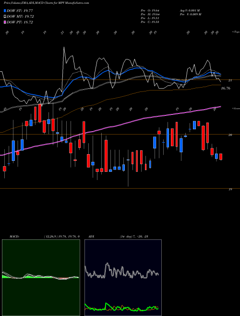Click the MACD parameters '(12,26,9) 19.78, 19.78, 0'

coord(61,237)
